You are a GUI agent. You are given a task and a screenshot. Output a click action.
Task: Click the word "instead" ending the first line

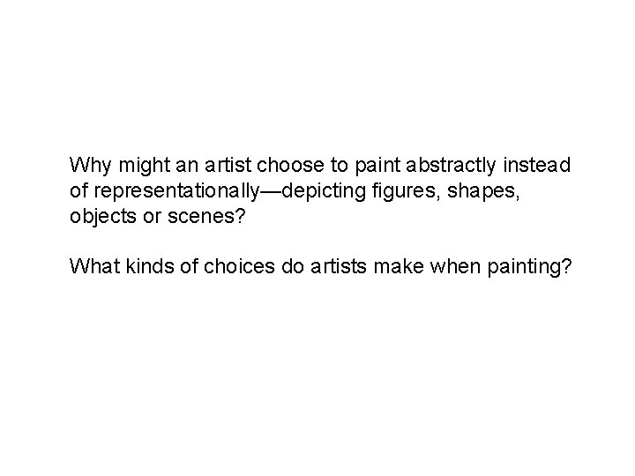[541, 165]
